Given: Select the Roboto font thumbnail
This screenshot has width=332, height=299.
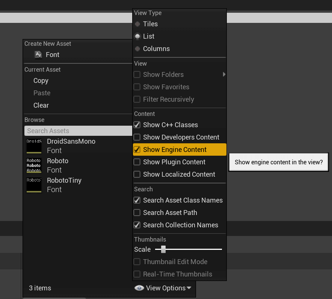Looking at the screenshot, I should [34, 165].
